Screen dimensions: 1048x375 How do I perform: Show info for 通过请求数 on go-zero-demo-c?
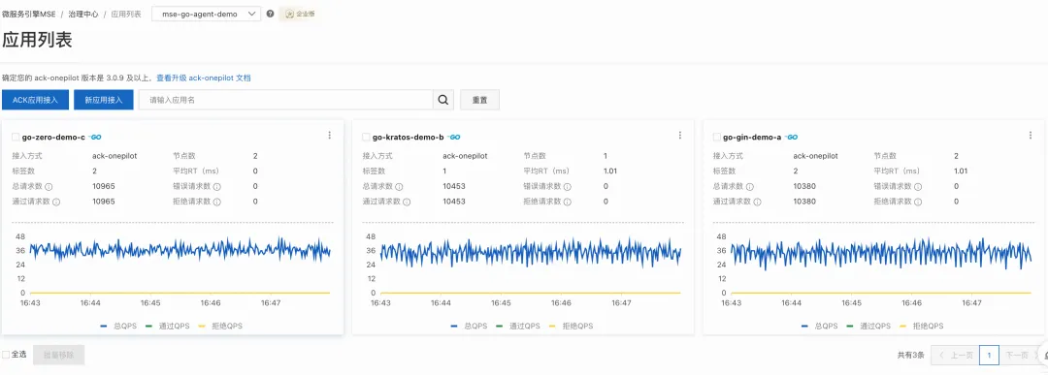pos(56,202)
